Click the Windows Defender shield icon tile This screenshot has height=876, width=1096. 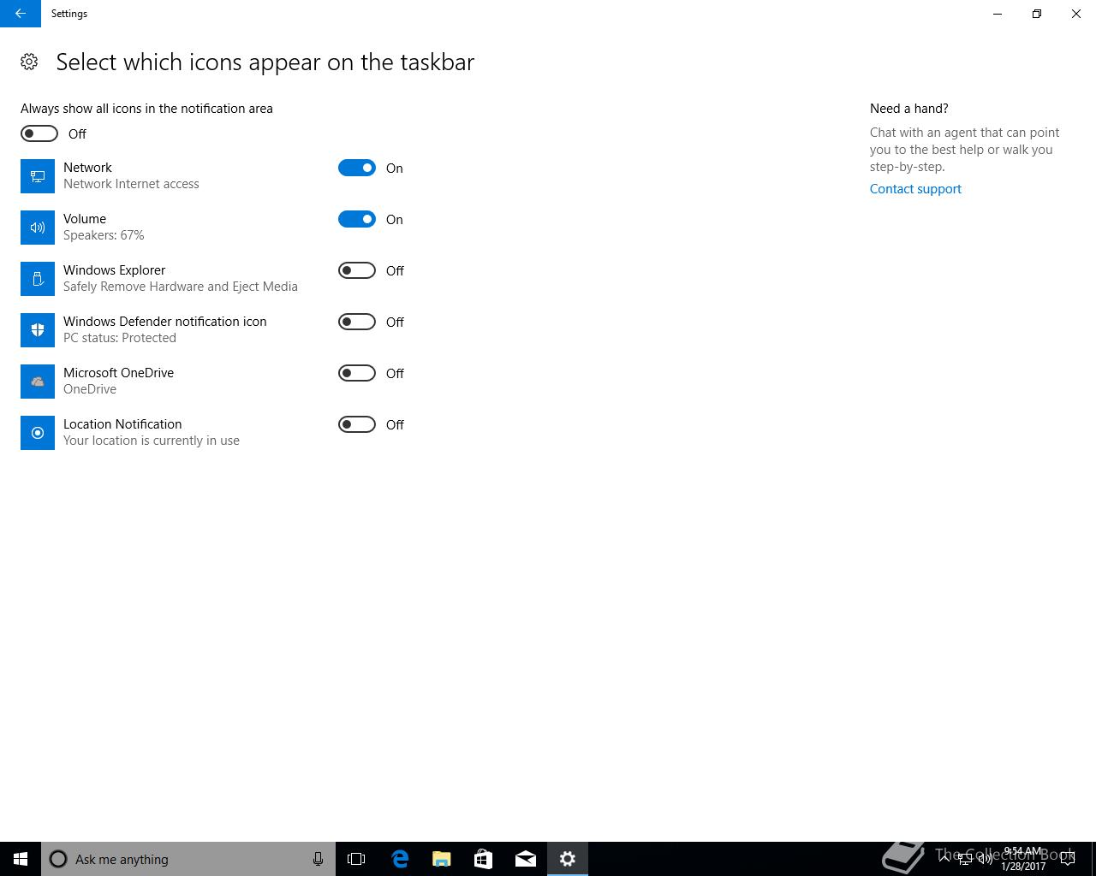coord(38,330)
